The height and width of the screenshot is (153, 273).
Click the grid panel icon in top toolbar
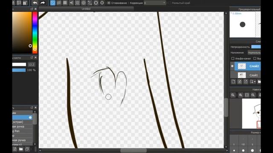click(25, 3)
